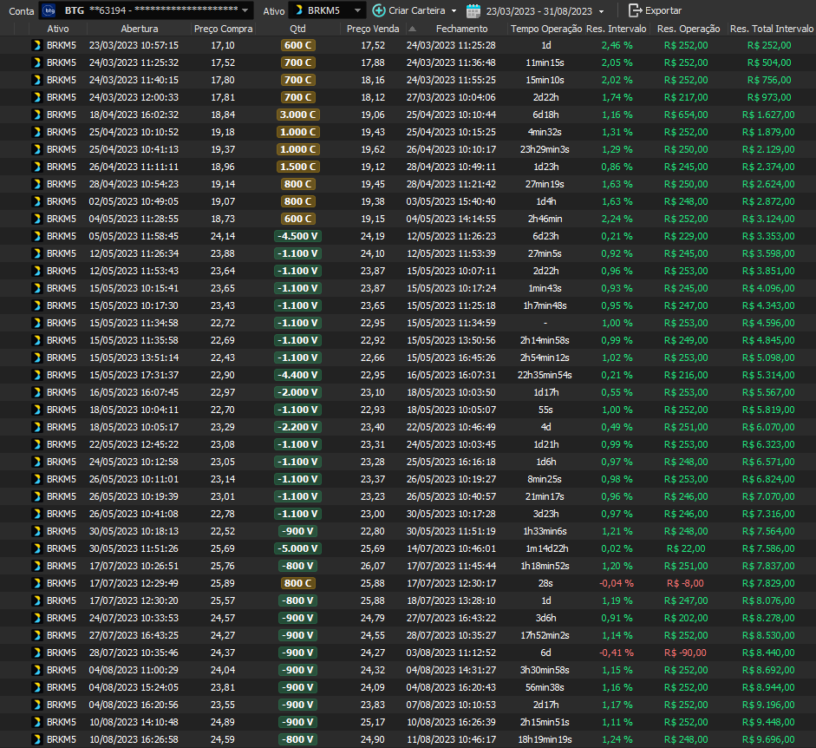Click the -4.500 V quantity badge
Image resolution: width=816 pixels, height=748 pixels.
(298, 236)
